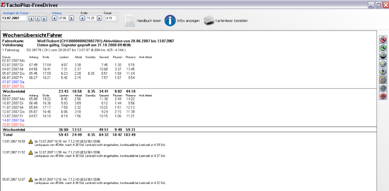The width and height of the screenshot is (389, 191).
Task: Click the Handbuch lesen document icon
Action: (129, 21)
